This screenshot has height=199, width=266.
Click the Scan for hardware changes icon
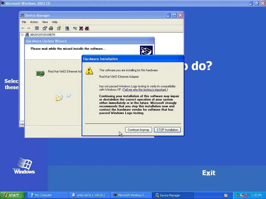[67, 28]
